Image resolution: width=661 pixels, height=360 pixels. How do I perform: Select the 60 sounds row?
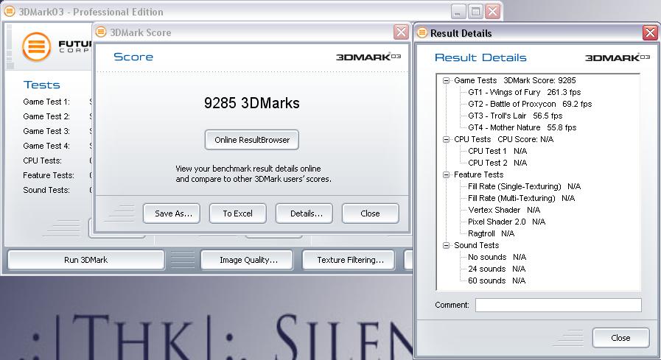tap(497, 280)
